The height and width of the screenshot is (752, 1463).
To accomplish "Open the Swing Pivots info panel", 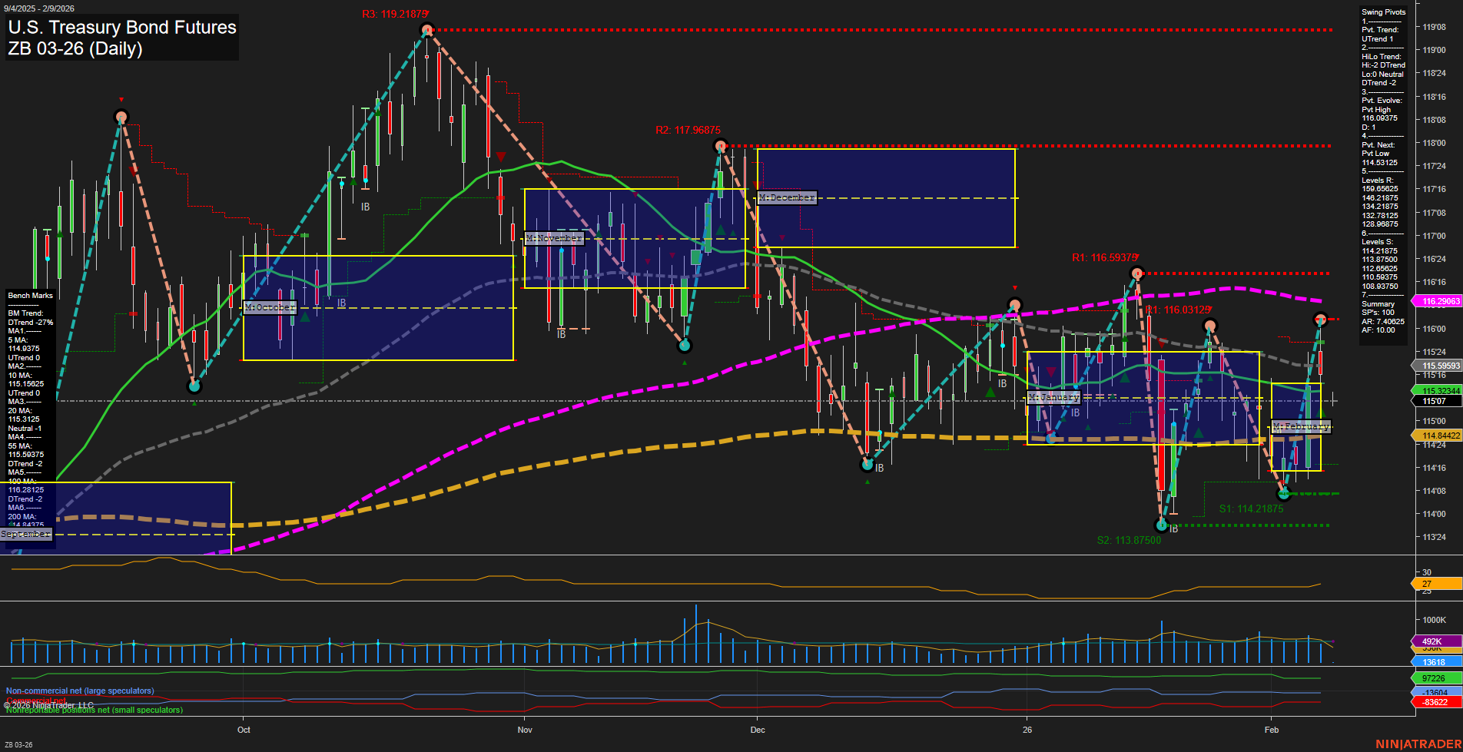I will coord(1383,12).
